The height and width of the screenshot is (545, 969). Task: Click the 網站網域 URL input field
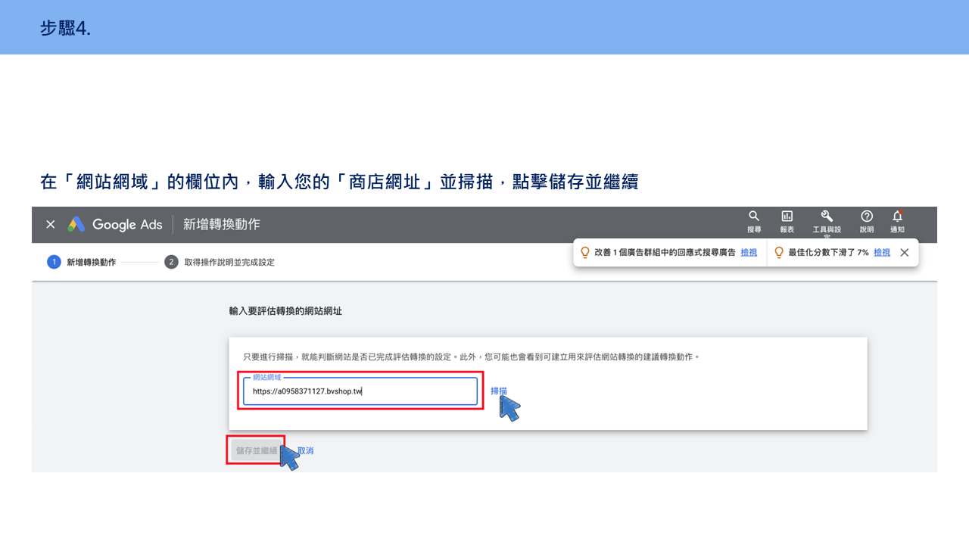click(x=360, y=391)
